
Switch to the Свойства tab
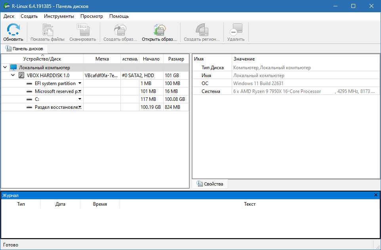(x=210, y=184)
